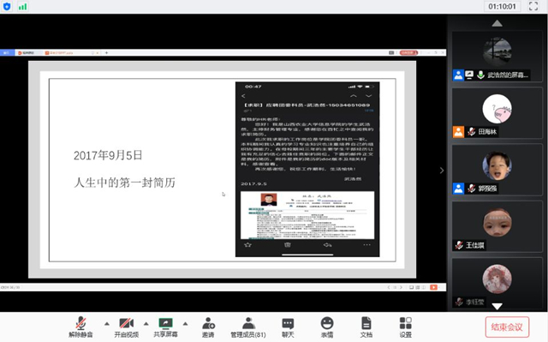Select first document tab in shared presentation
This screenshot has width=548, height=342.
(x=28, y=53)
